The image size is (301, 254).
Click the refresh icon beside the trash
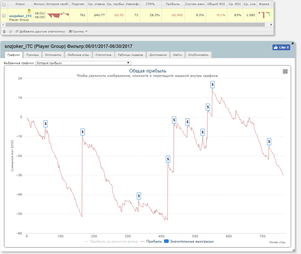(x=11, y=31)
